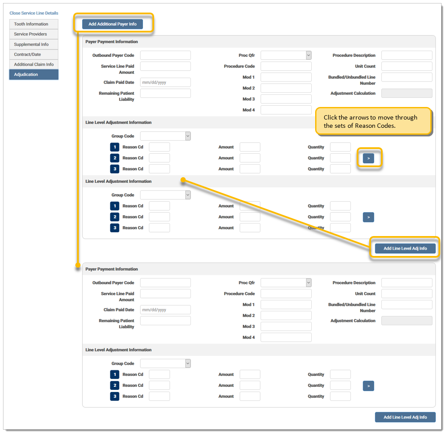Click first payer Procedure Code field
445x434 pixels.
click(x=286, y=66)
